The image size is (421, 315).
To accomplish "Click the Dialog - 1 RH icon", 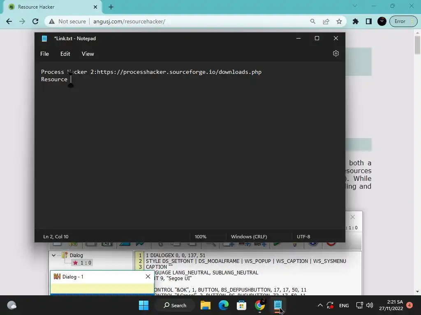I will coord(57,277).
